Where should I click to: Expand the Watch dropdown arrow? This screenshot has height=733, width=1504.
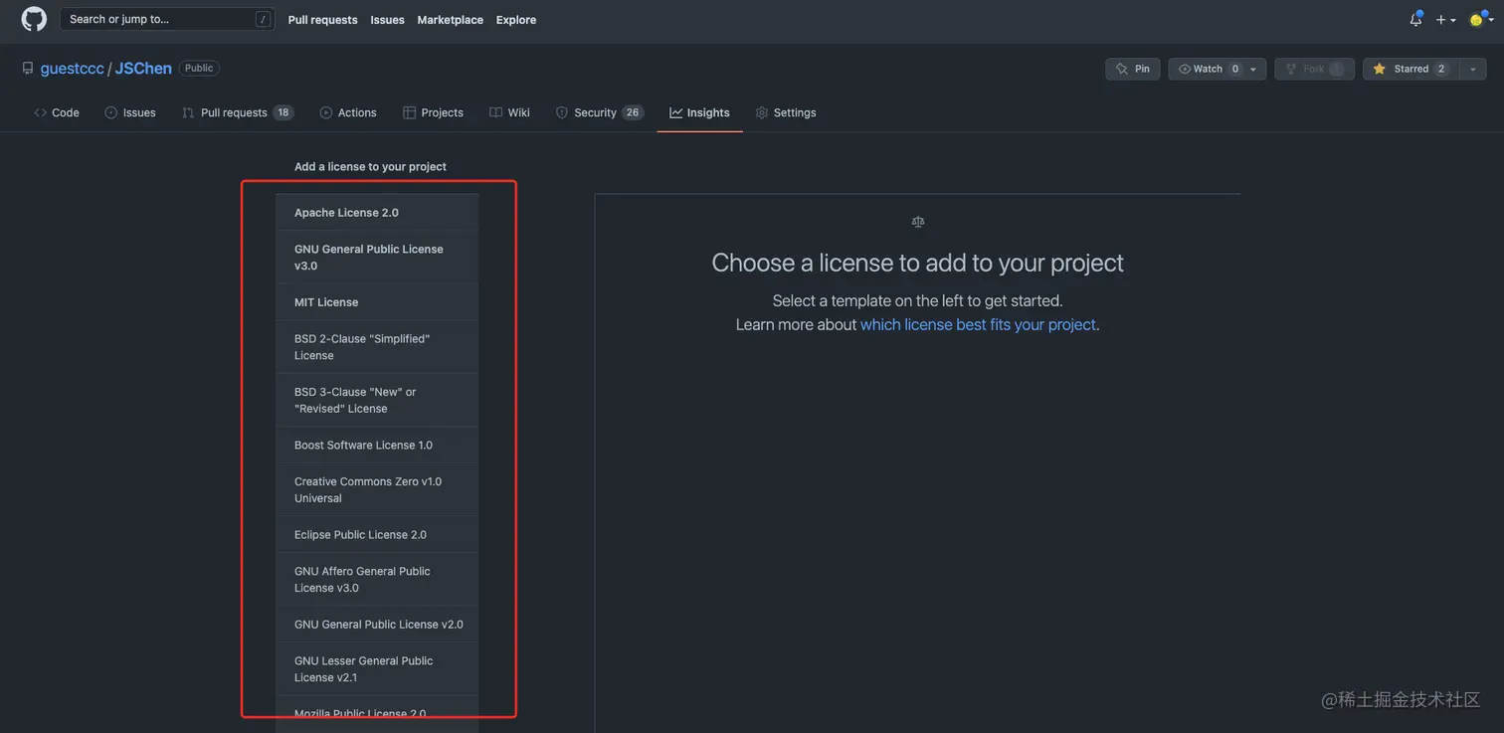(1254, 69)
